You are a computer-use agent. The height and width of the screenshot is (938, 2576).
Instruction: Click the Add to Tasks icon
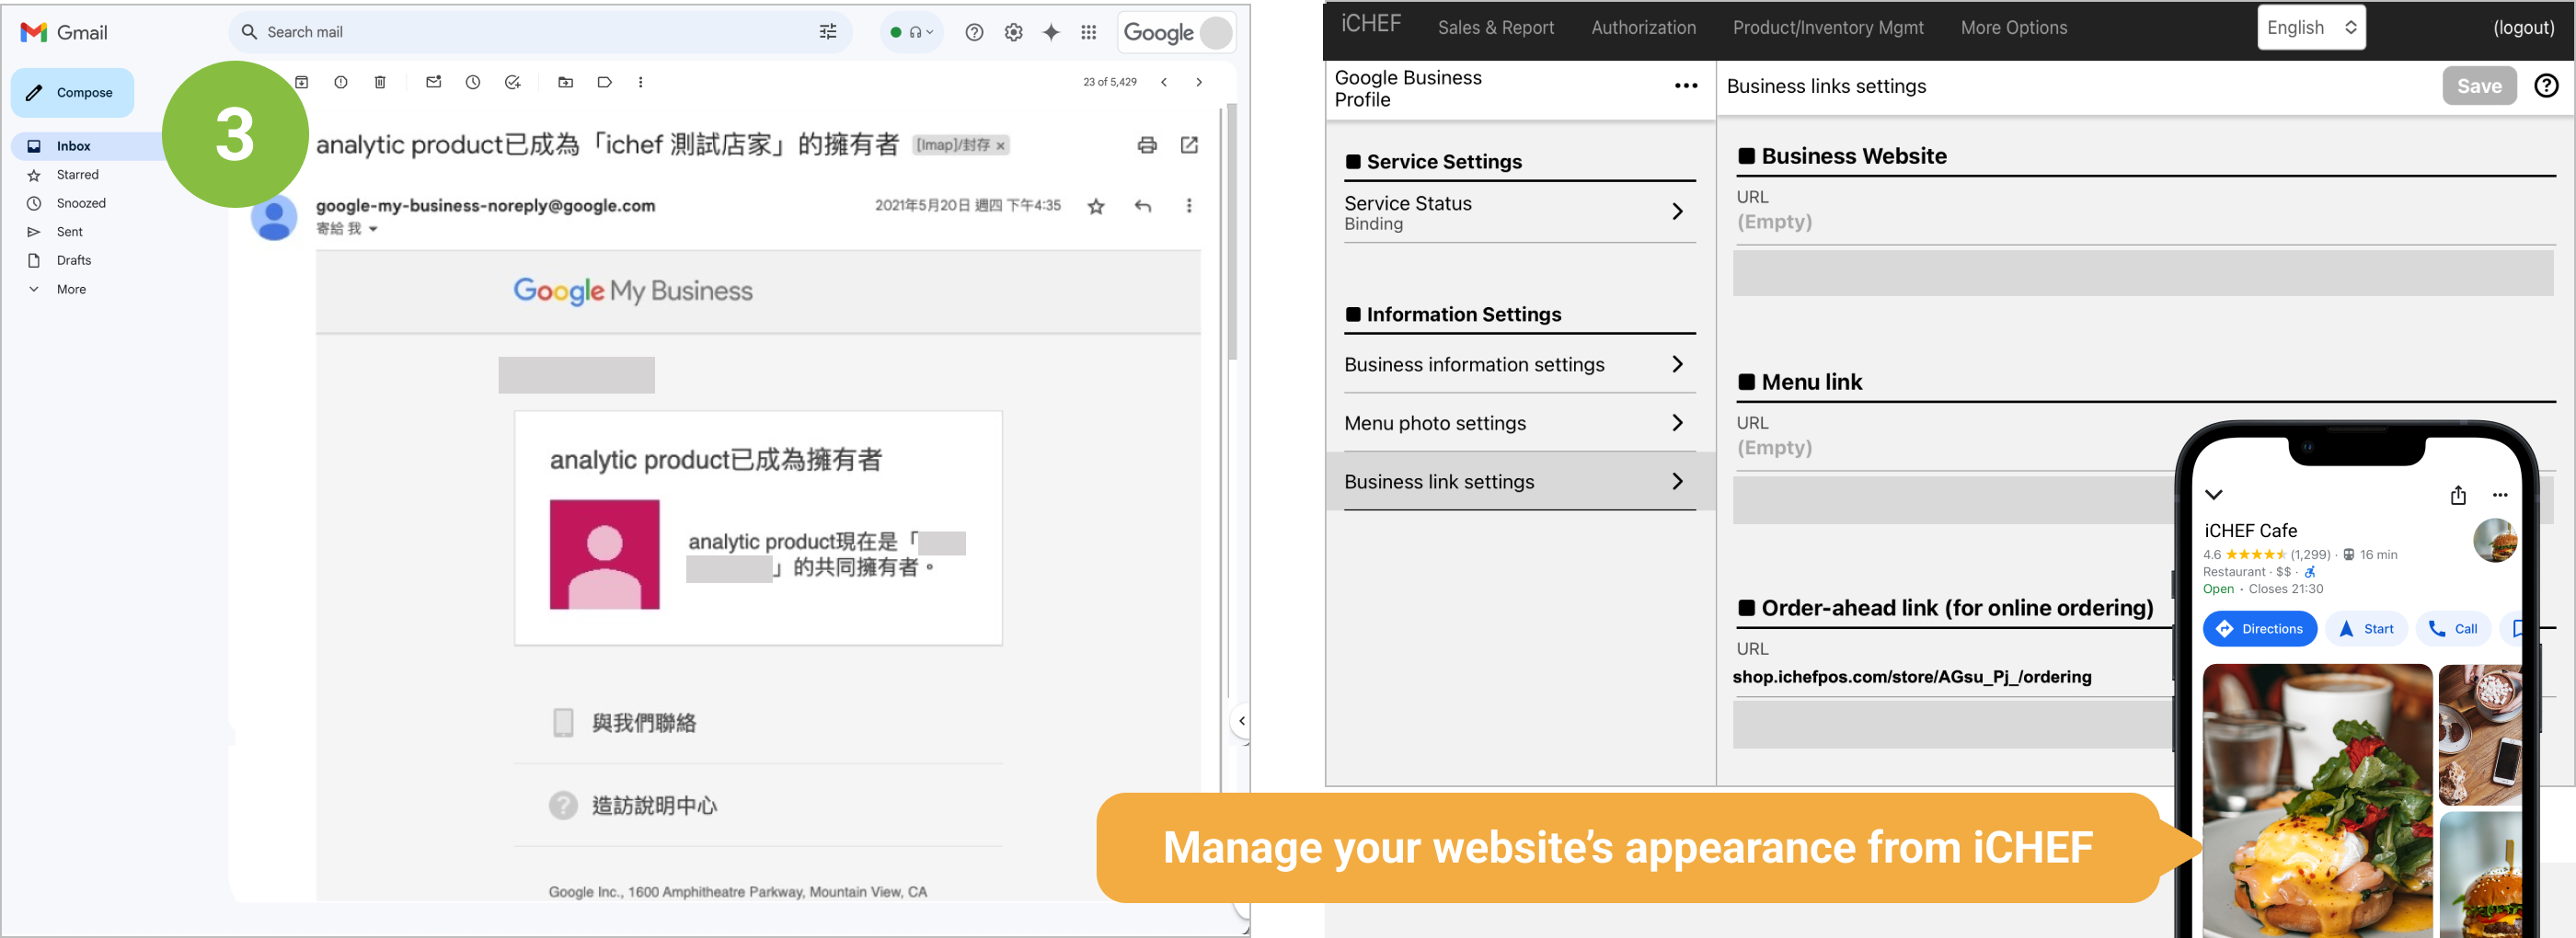[x=512, y=82]
